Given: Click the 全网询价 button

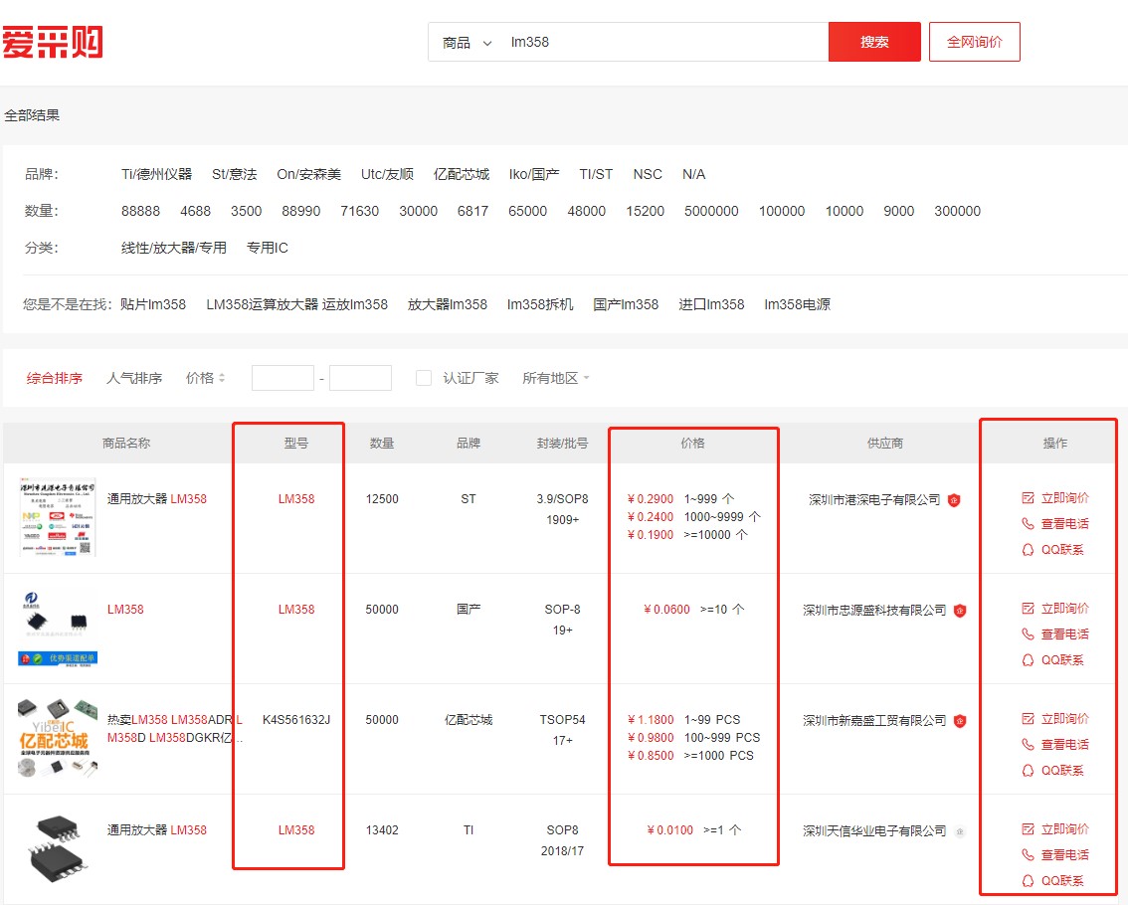Looking at the screenshot, I should click(974, 42).
